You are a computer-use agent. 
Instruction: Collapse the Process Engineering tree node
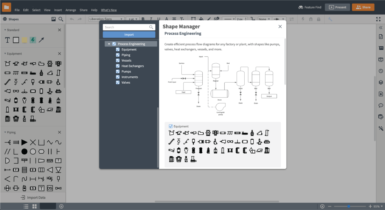109,44
